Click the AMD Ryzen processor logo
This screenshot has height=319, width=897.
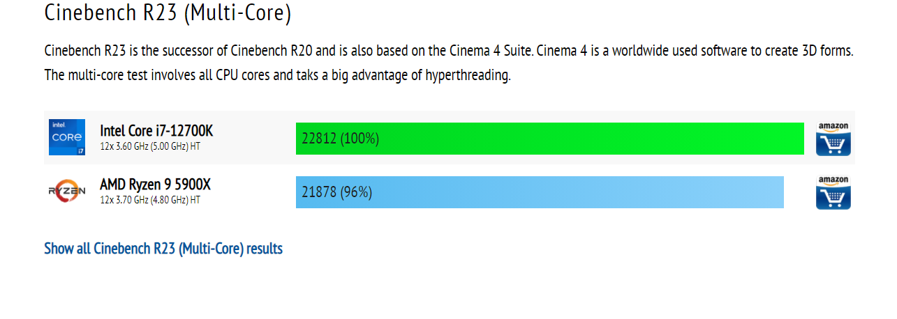67,191
